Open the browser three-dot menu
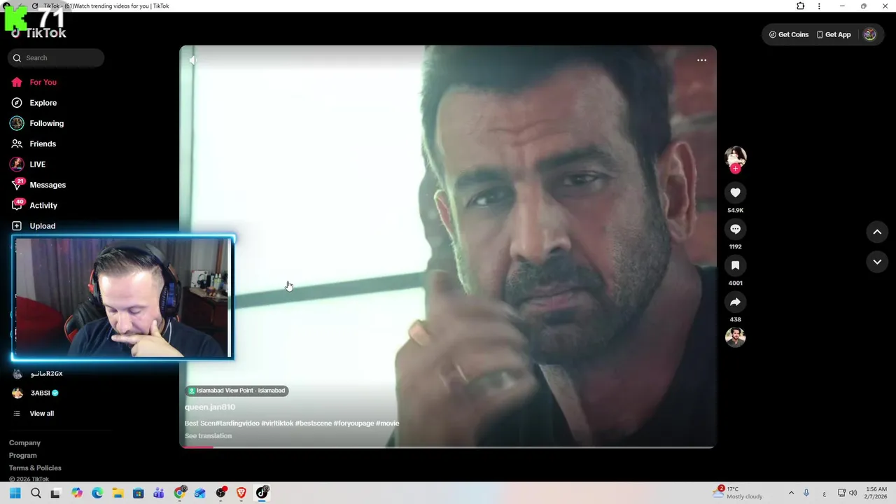The height and width of the screenshot is (504, 896). pyautogui.click(x=819, y=6)
